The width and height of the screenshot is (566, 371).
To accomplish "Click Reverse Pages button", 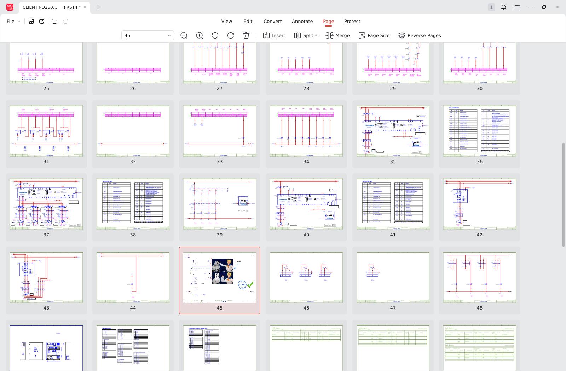I will click(420, 35).
